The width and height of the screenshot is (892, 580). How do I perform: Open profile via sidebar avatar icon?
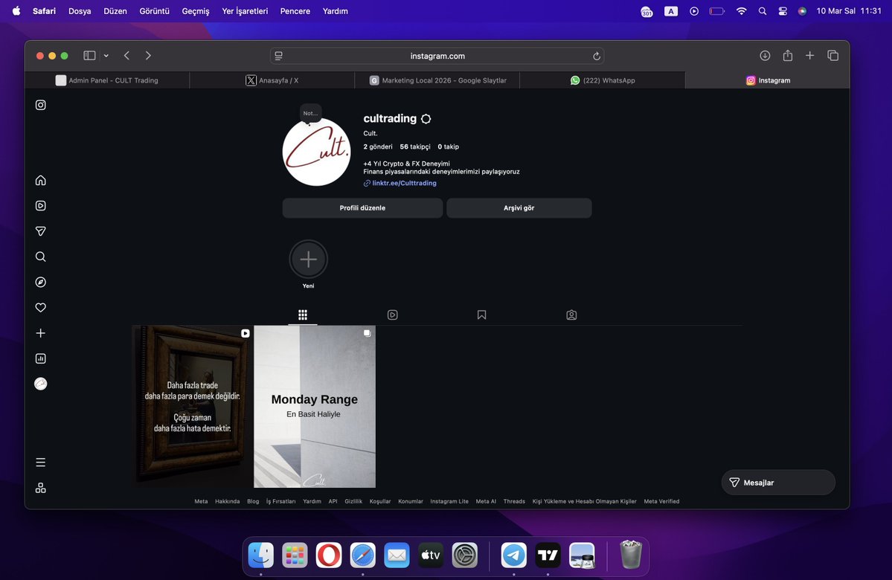point(40,384)
